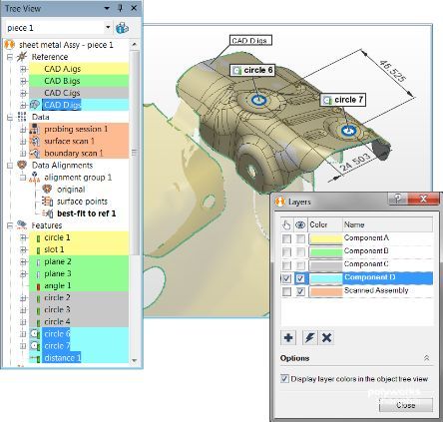The image size is (443, 422).
Task: Click the pin icon in Tree View header
Action: click(x=121, y=8)
